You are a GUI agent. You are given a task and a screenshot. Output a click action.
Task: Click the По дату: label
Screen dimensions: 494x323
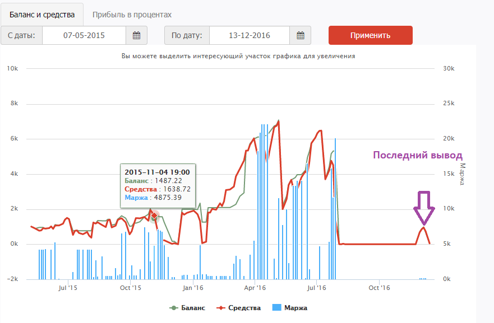[x=187, y=35]
